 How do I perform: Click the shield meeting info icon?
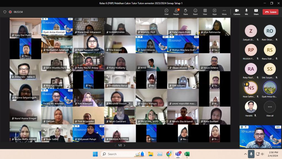pyautogui.click(x=5, y=12)
